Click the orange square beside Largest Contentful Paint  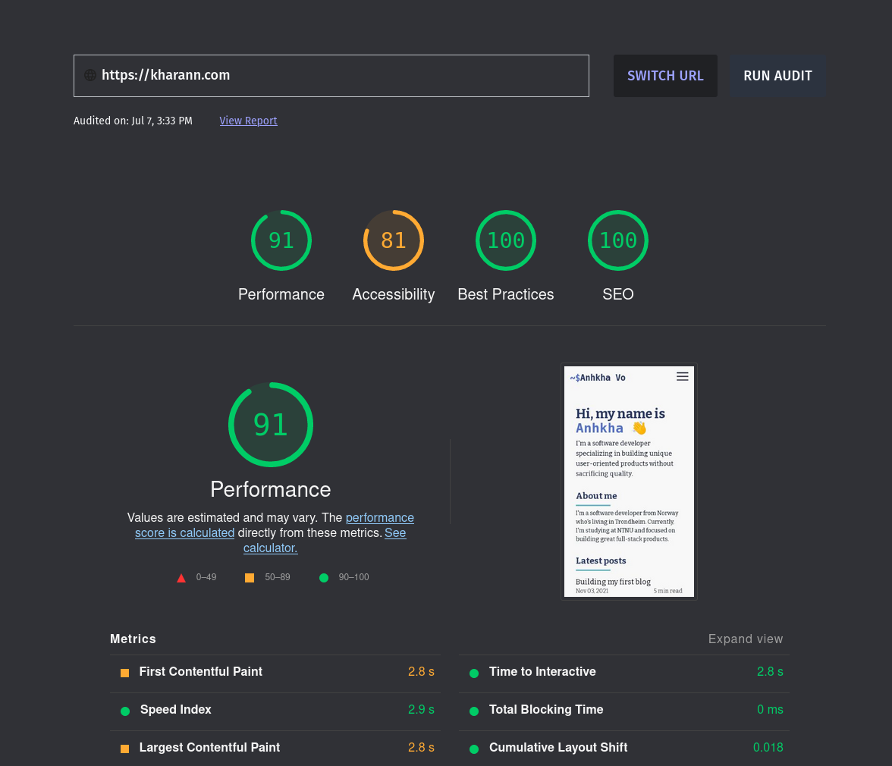(124, 749)
